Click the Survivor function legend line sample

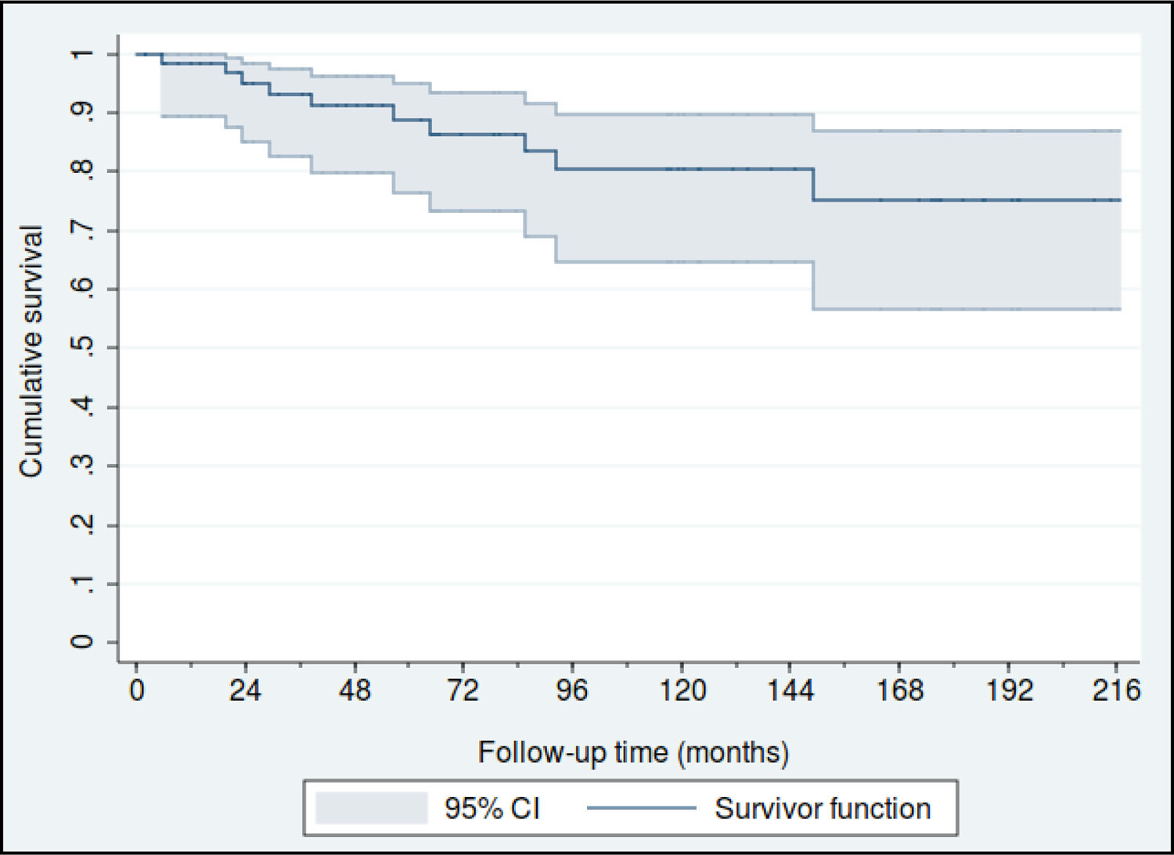click(x=641, y=808)
